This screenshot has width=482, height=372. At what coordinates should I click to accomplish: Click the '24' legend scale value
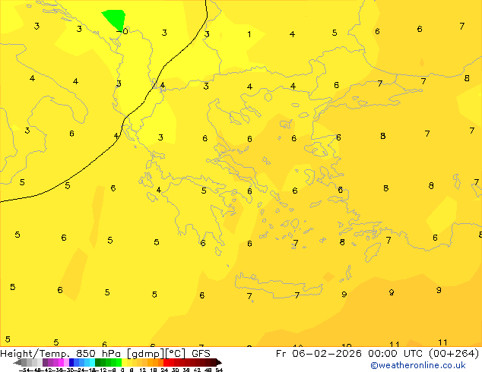[164, 370]
